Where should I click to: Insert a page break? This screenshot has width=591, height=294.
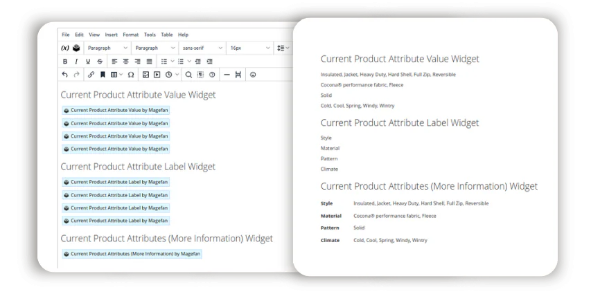(238, 75)
